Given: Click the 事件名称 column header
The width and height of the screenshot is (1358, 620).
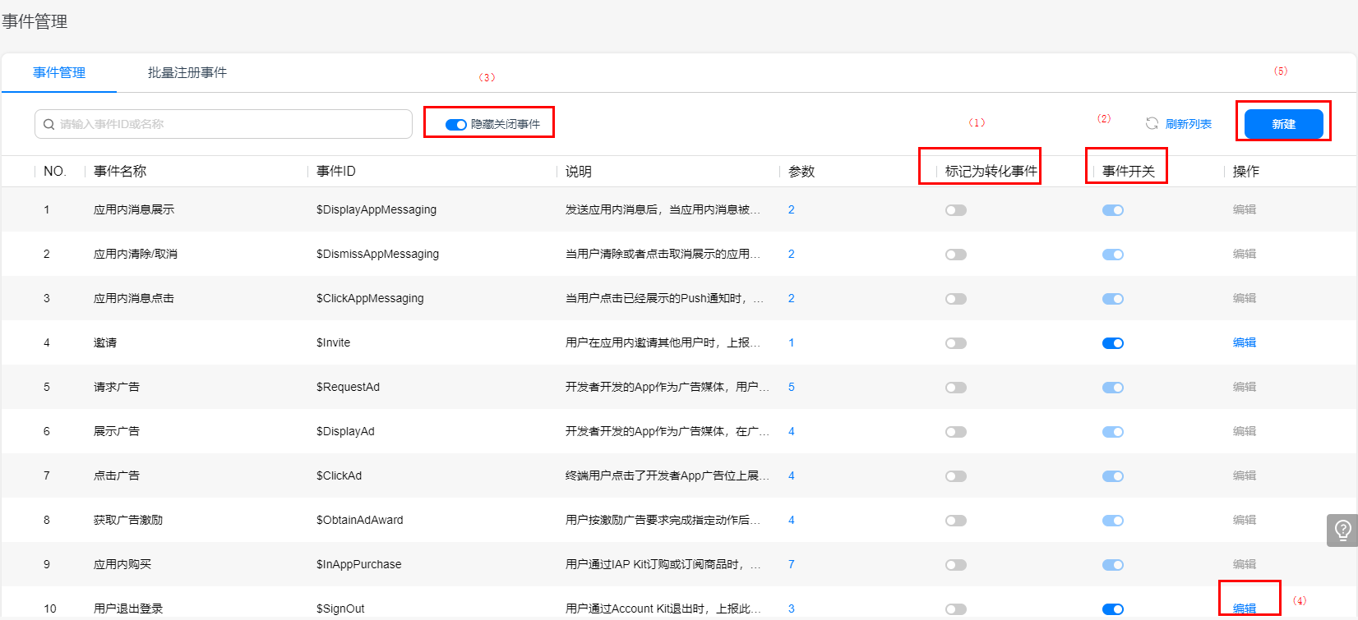Looking at the screenshot, I should (x=120, y=171).
